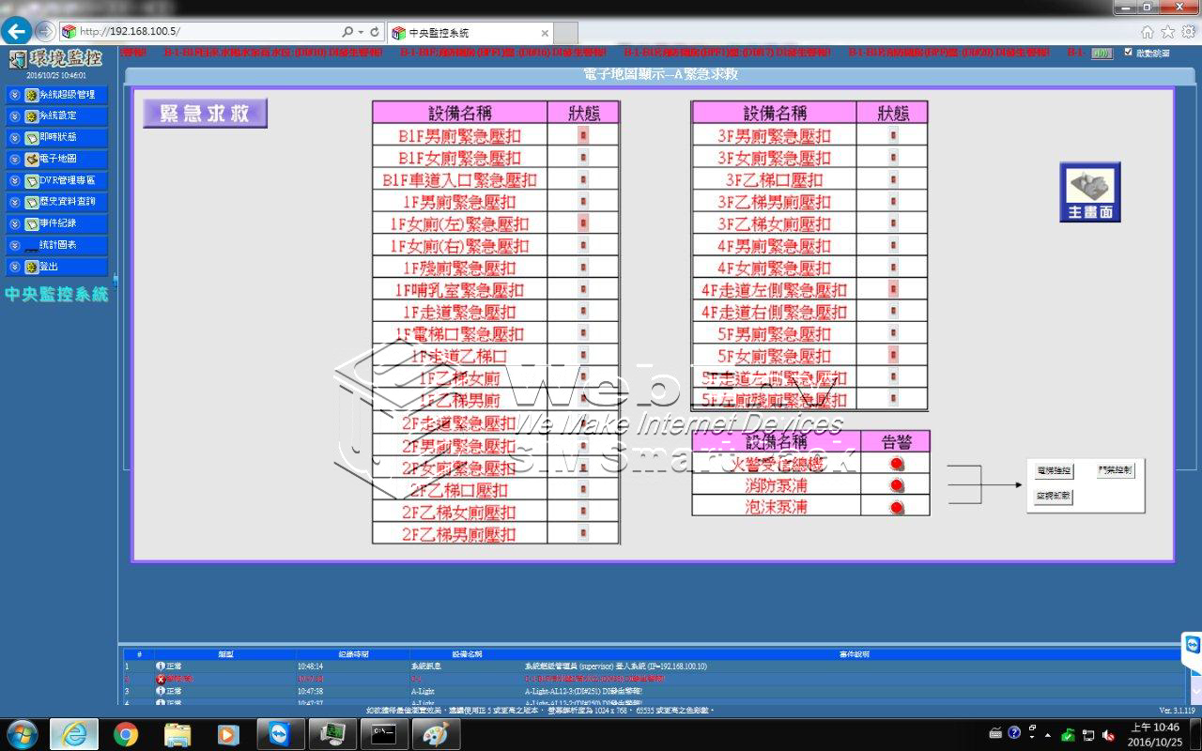
Task: Open Internet Explorer from the taskbar
Action: tap(74, 733)
